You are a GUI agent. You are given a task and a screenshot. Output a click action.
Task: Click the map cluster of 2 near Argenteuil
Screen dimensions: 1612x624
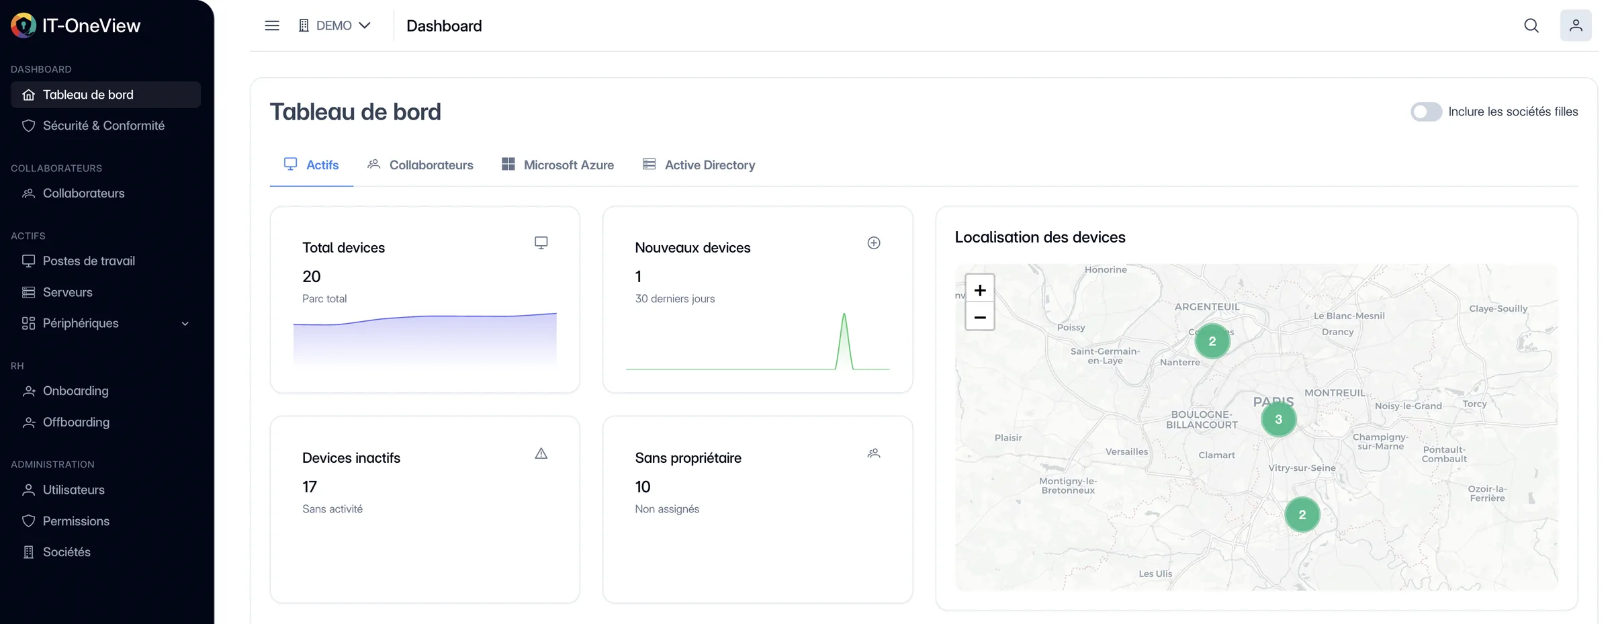point(1212,341)
